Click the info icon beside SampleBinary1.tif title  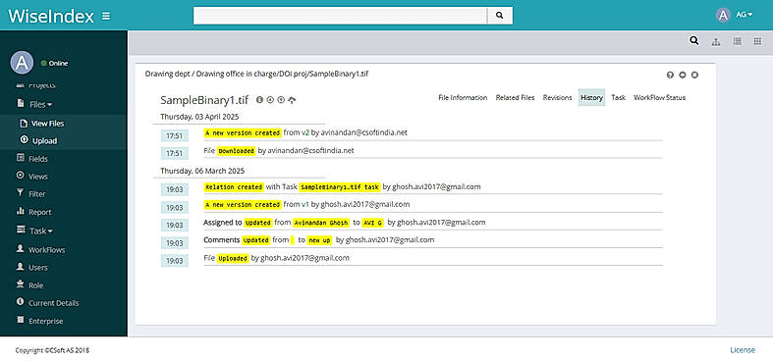[259, 100]
